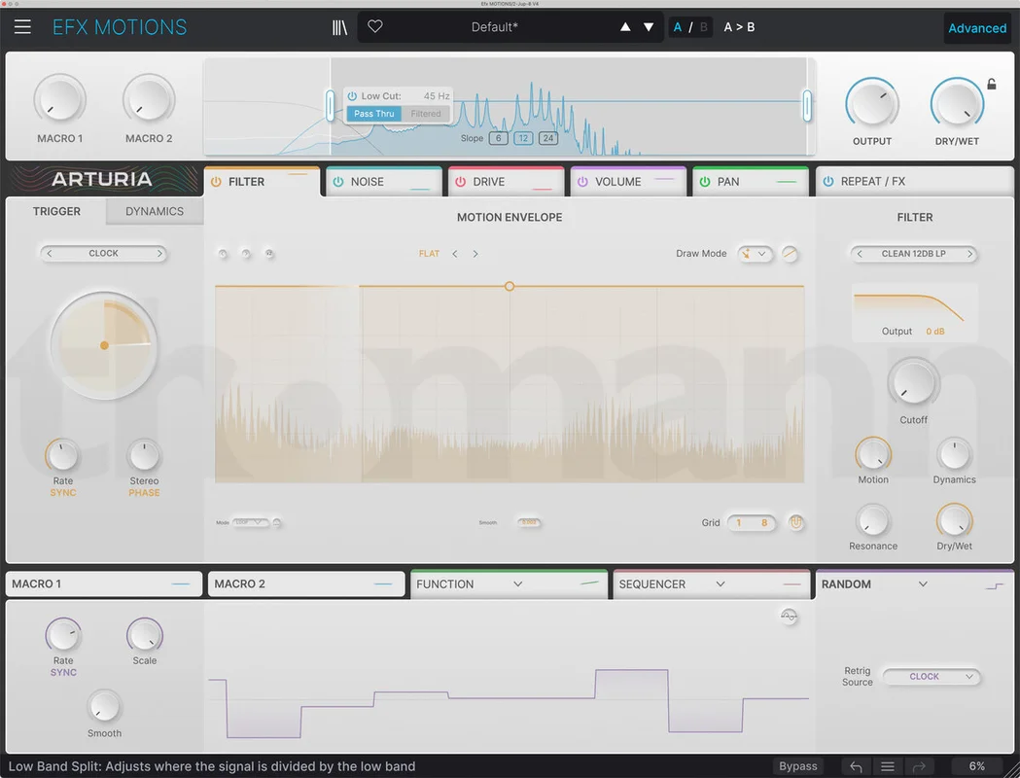Open the preset library browser icon
This screenshot has height=778, width=1020.
pos(339,27)
